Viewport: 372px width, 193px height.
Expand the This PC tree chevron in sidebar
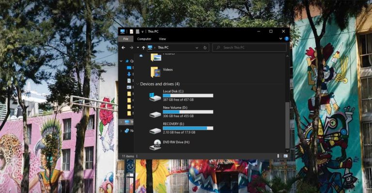pyautogui.click(x=122, y=122)
